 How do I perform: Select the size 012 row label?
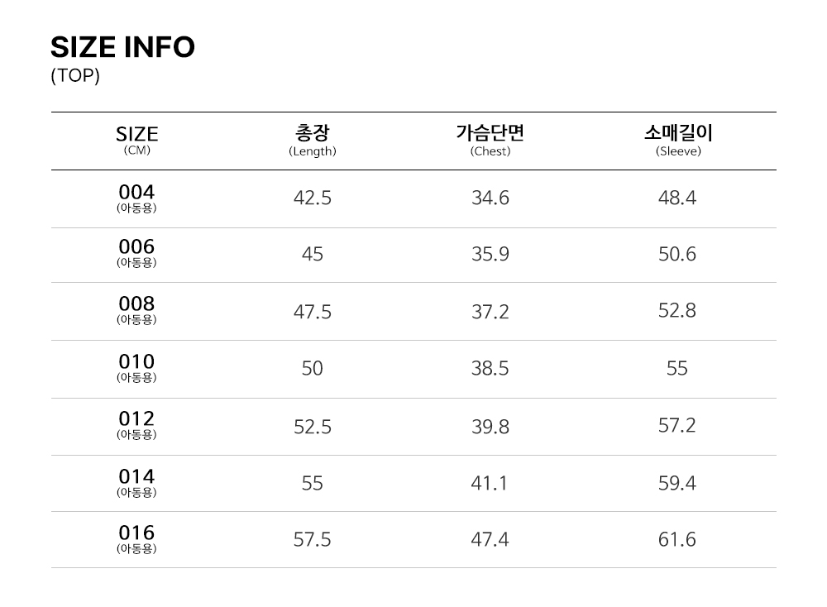point(136,425)
